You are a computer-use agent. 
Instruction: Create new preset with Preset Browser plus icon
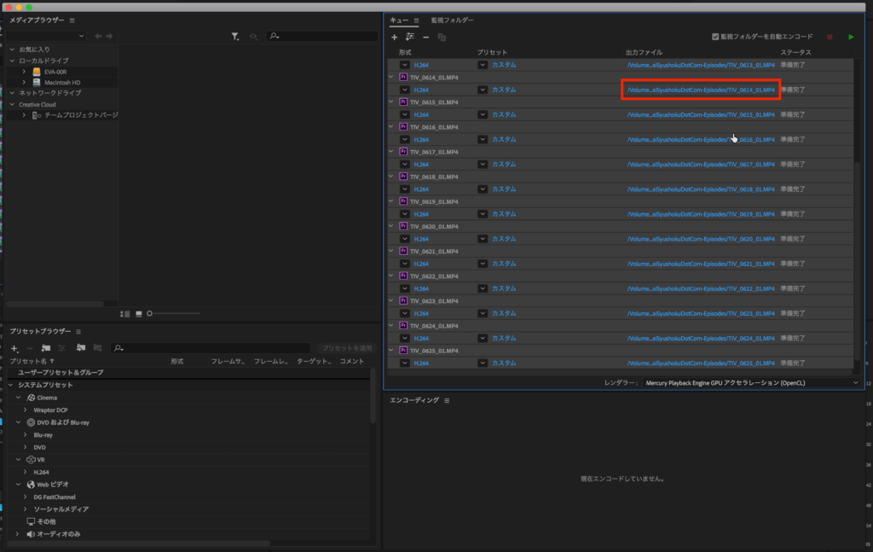tap(14, 348)
